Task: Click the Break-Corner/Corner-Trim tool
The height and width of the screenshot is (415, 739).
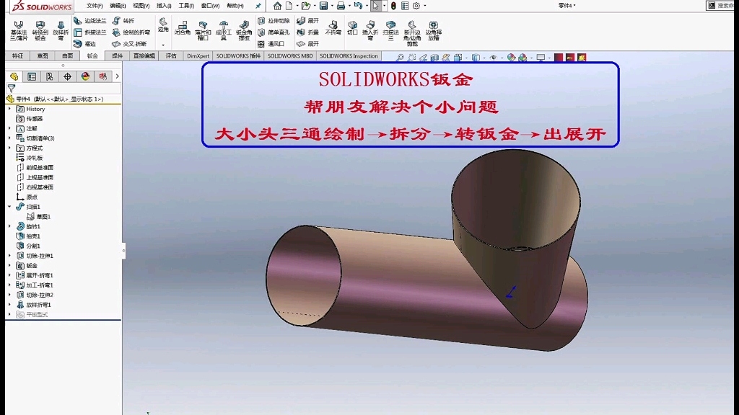Action: (412, 33)
